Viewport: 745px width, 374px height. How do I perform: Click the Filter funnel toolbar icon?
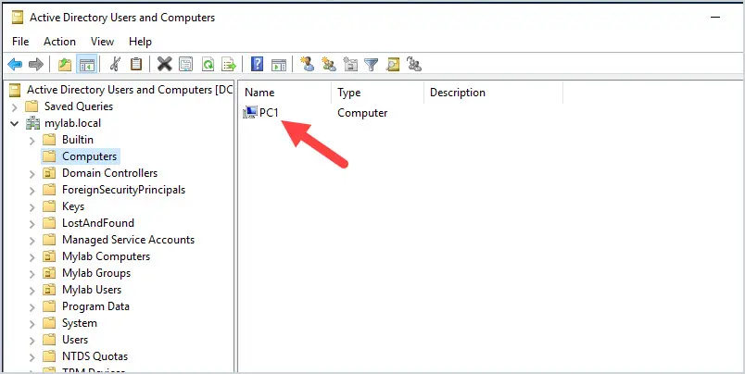point(371,64)
